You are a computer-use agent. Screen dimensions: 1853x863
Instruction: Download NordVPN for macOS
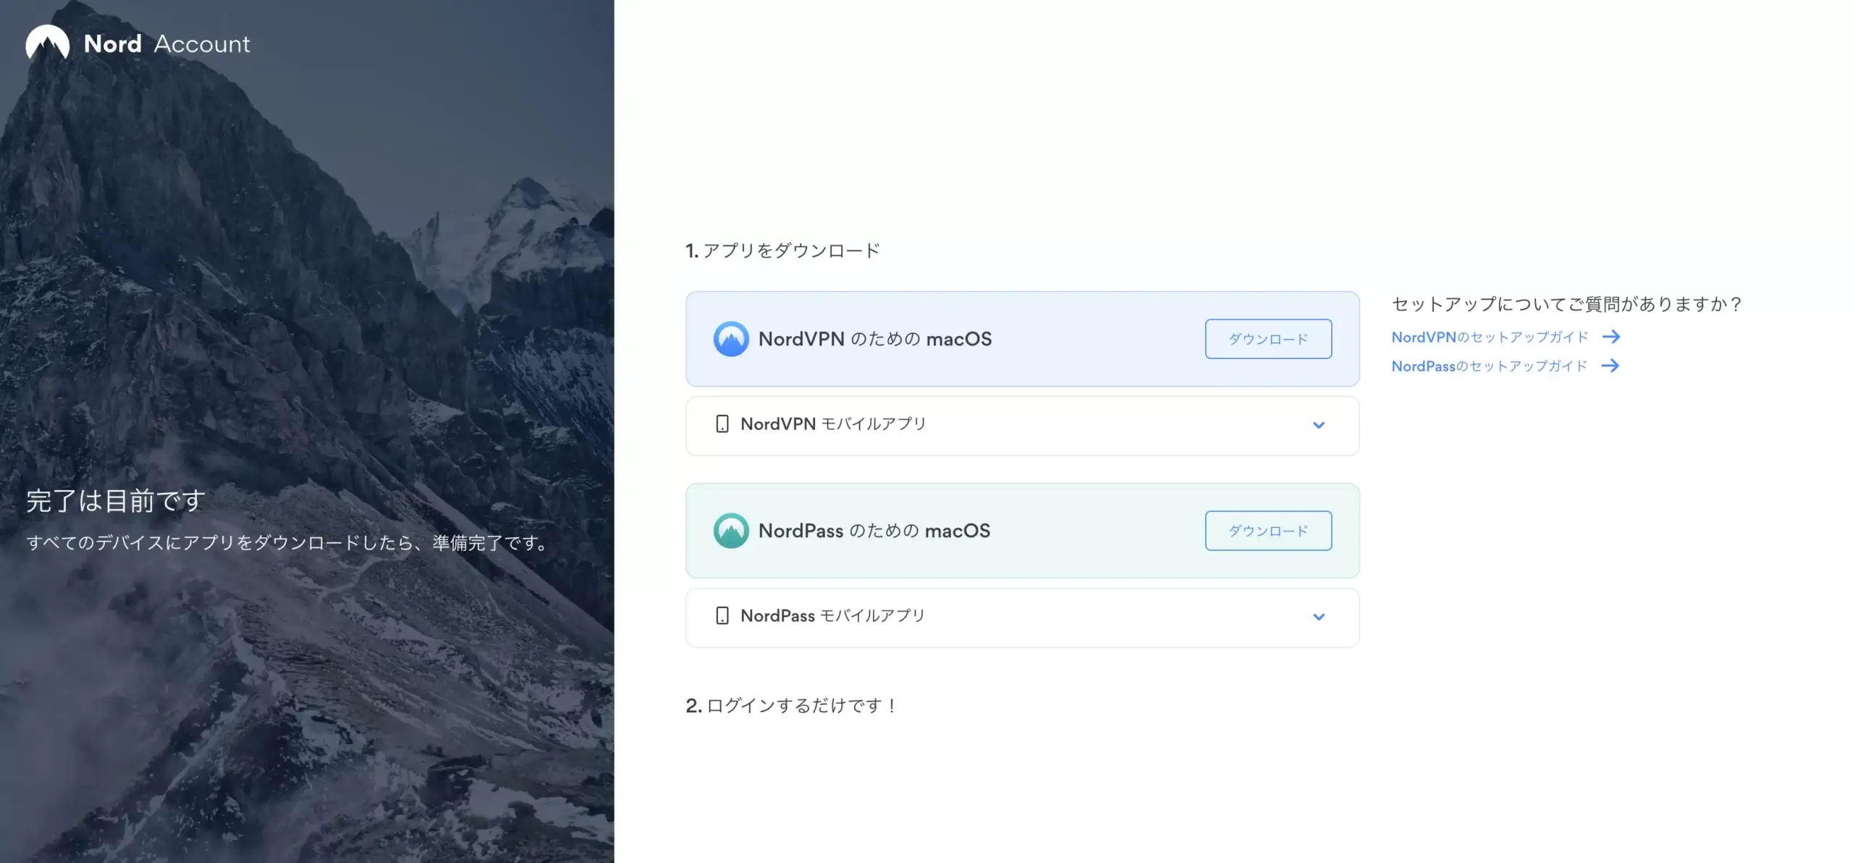coord(1268,339)
